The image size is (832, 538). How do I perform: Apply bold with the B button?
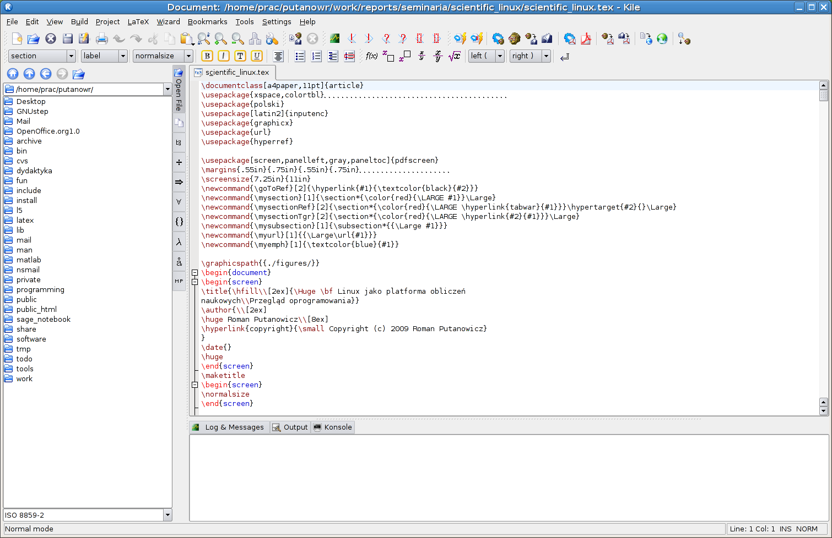tap(207, 56)
